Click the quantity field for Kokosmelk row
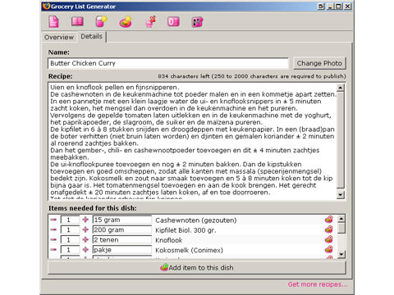394x295 pixels. point(70,249)
